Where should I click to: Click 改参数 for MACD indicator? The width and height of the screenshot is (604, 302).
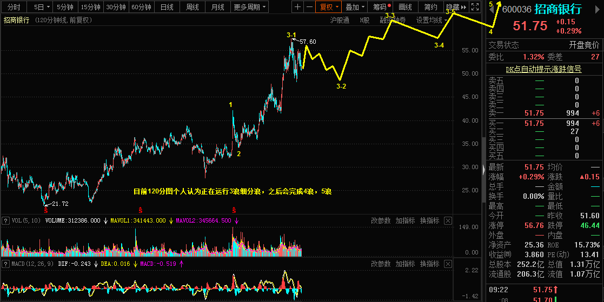pos(381,264)
